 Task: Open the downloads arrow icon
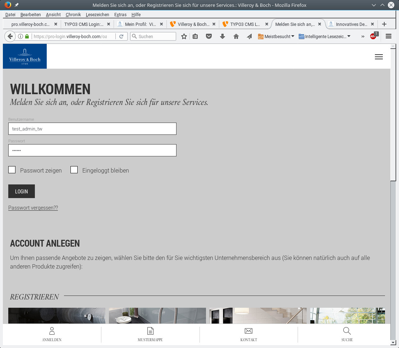click(223, 36)
